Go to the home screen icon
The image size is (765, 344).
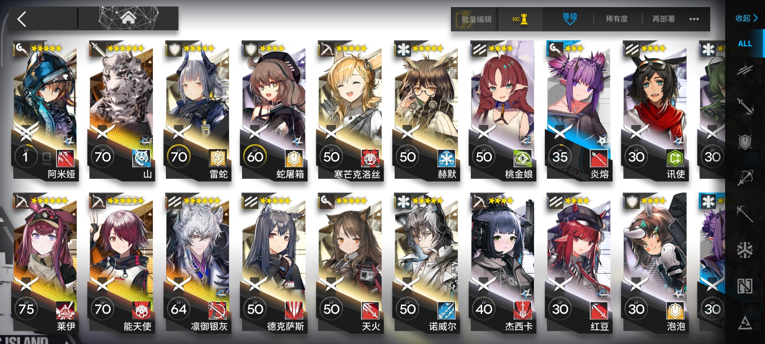tap(128, 18)
